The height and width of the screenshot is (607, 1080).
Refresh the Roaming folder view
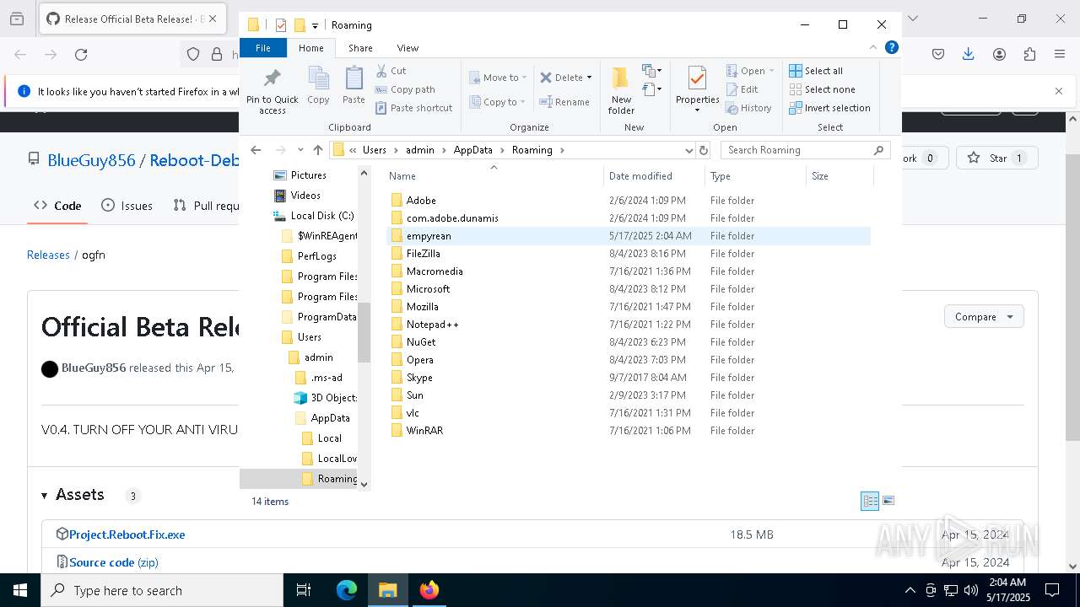pyautogui.click(x=704, y=150)
